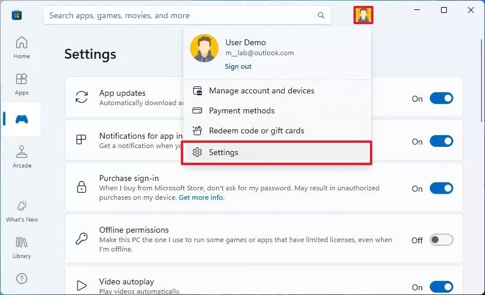Open What's New in the sidebar
Viewport: 485px width, 295px height.
22,212
